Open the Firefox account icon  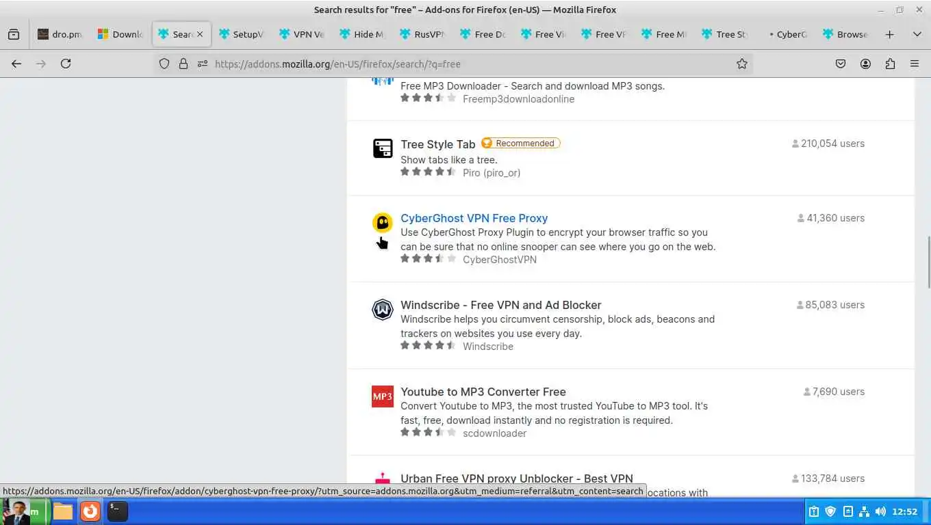point(865,64)
